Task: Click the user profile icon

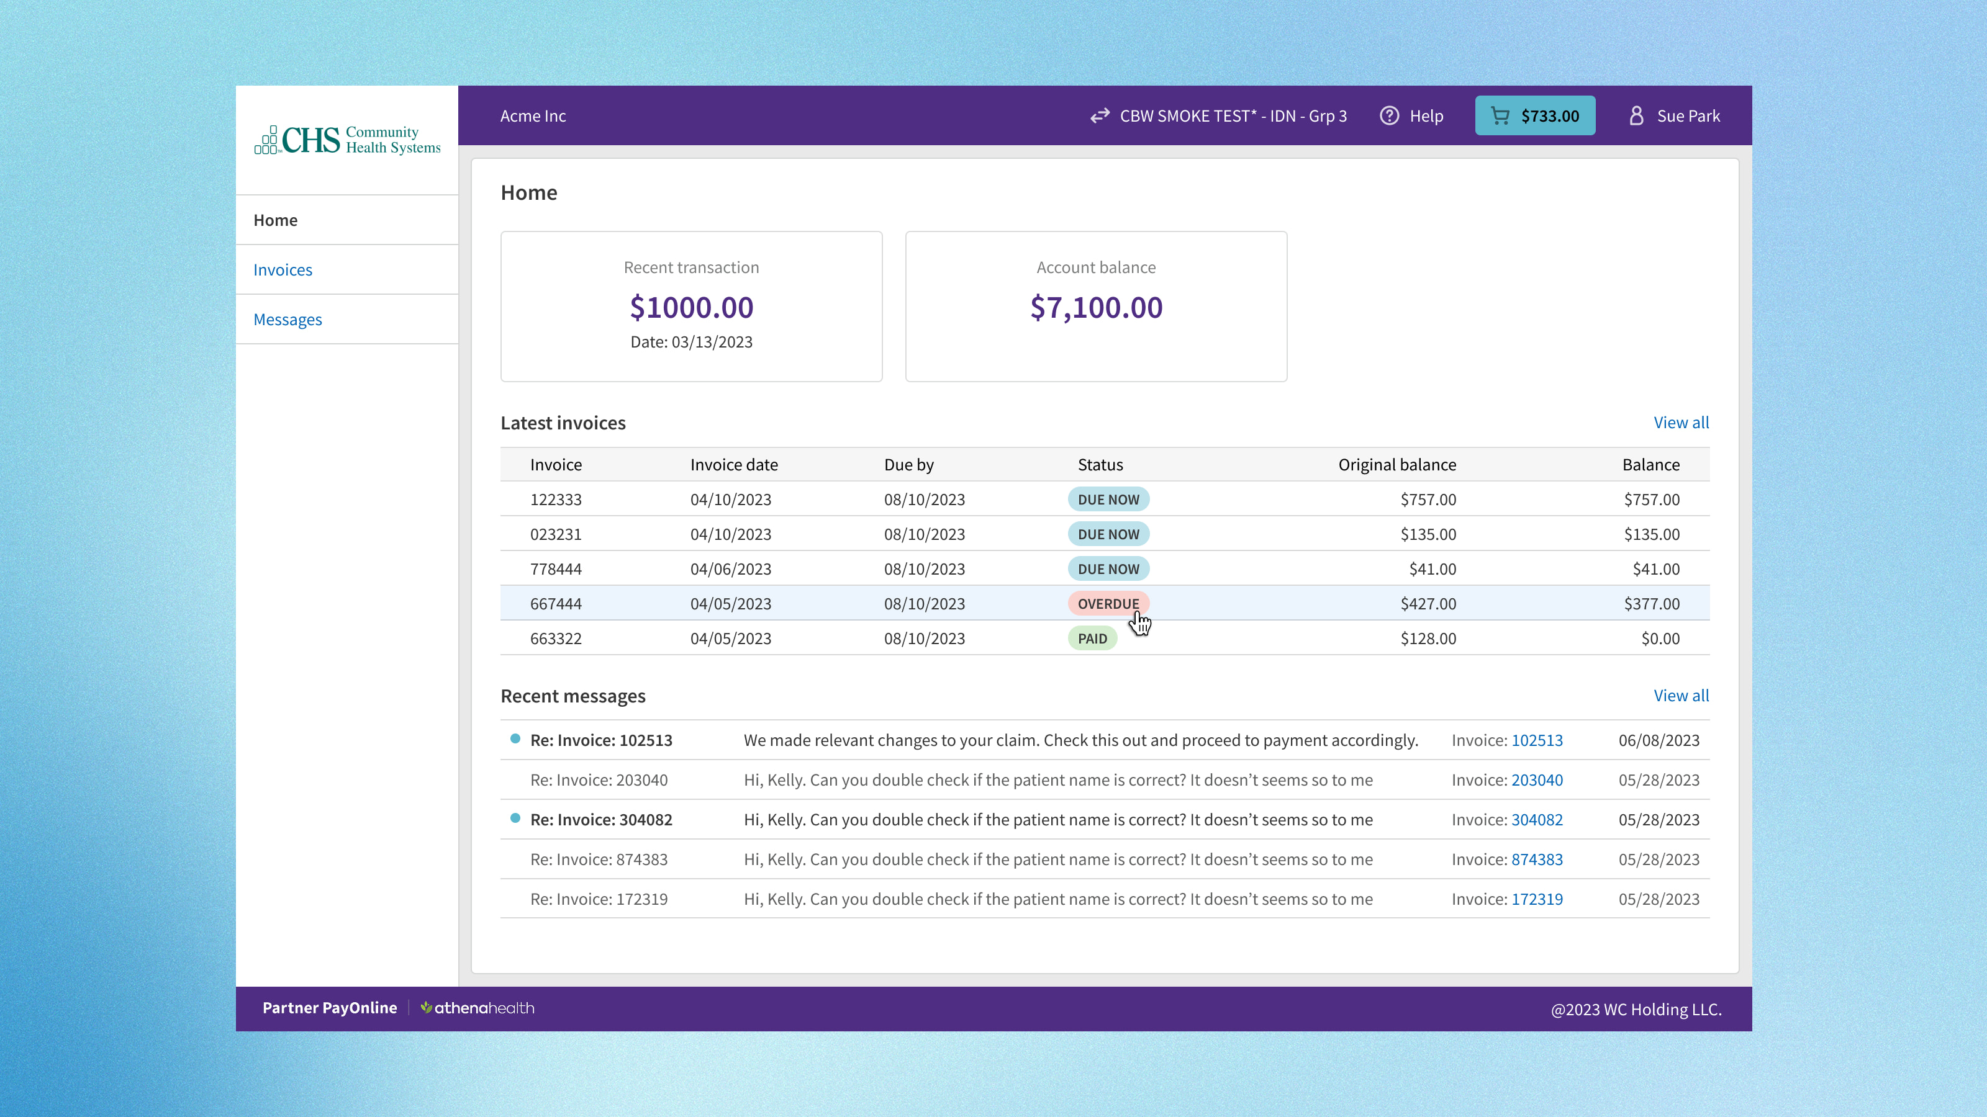Action: (x=1636, y=115)
